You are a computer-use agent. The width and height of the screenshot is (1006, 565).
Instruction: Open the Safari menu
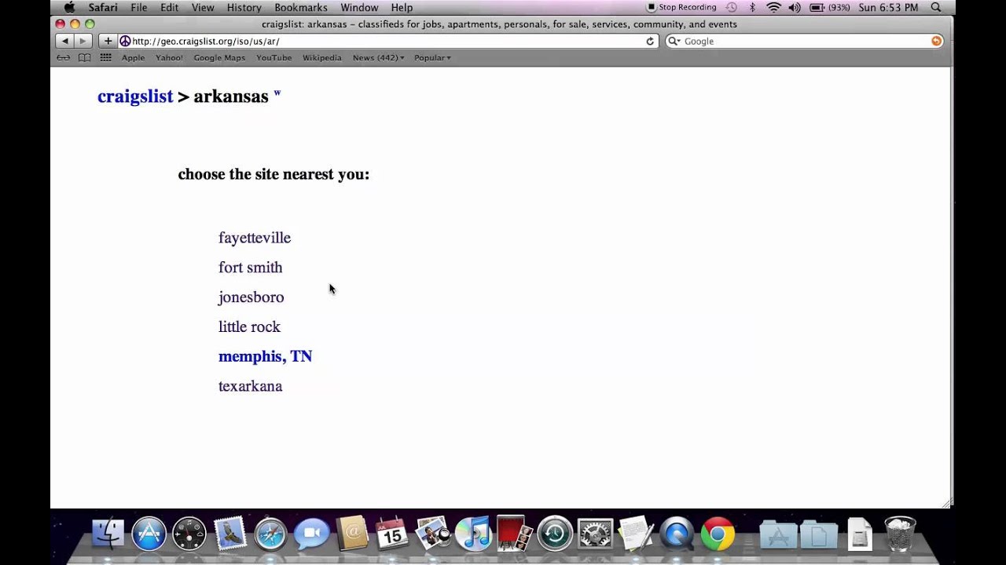click(103, 8)
